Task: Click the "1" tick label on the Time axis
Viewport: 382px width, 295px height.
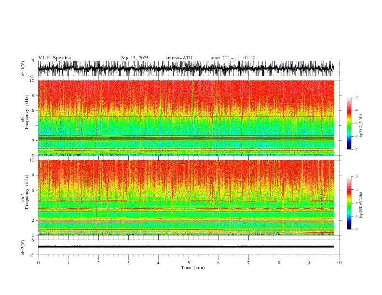Action: tap(68, 263)
